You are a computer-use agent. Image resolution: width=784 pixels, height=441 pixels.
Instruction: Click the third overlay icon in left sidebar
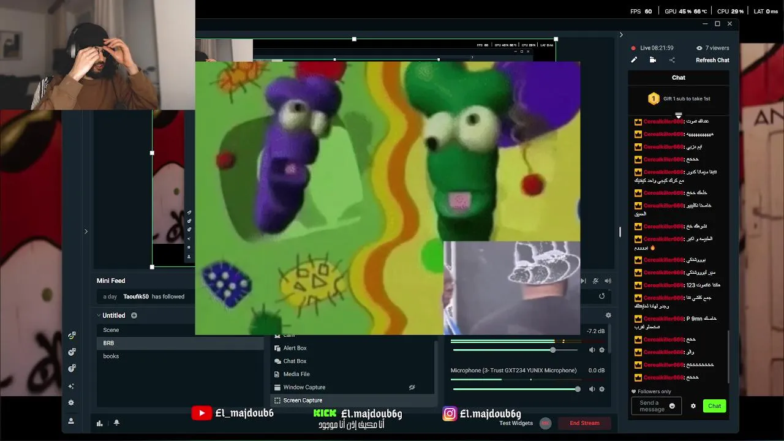72,368
